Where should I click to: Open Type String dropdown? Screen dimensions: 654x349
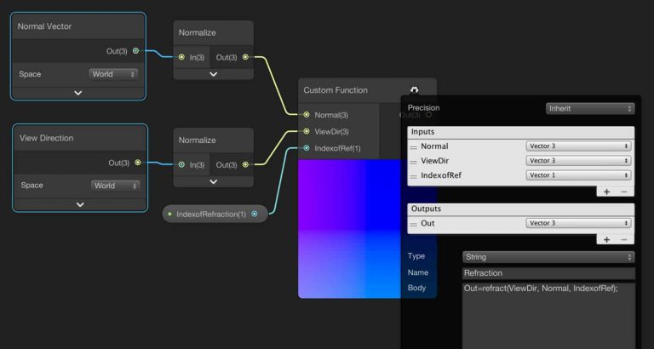coord(548,257)
